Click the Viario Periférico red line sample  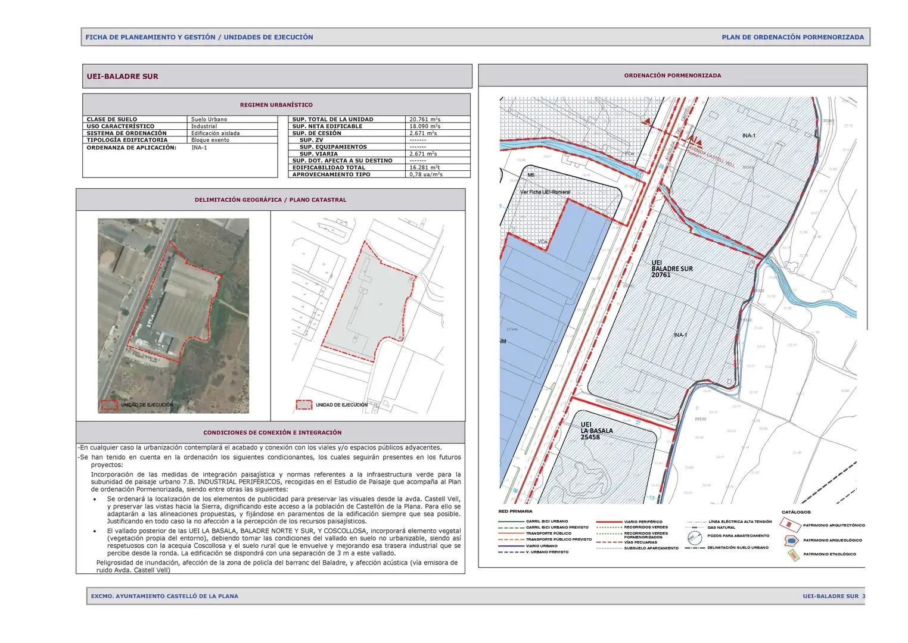pyautogui.click(x=609, y=522)
